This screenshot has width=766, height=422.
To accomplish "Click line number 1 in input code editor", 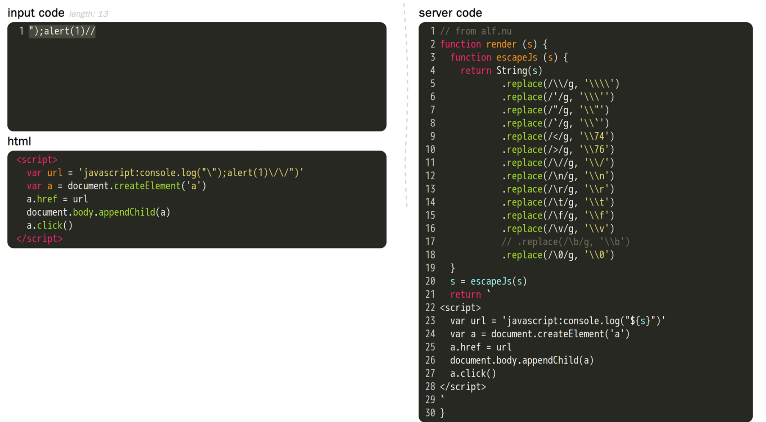I will point(21,31).
